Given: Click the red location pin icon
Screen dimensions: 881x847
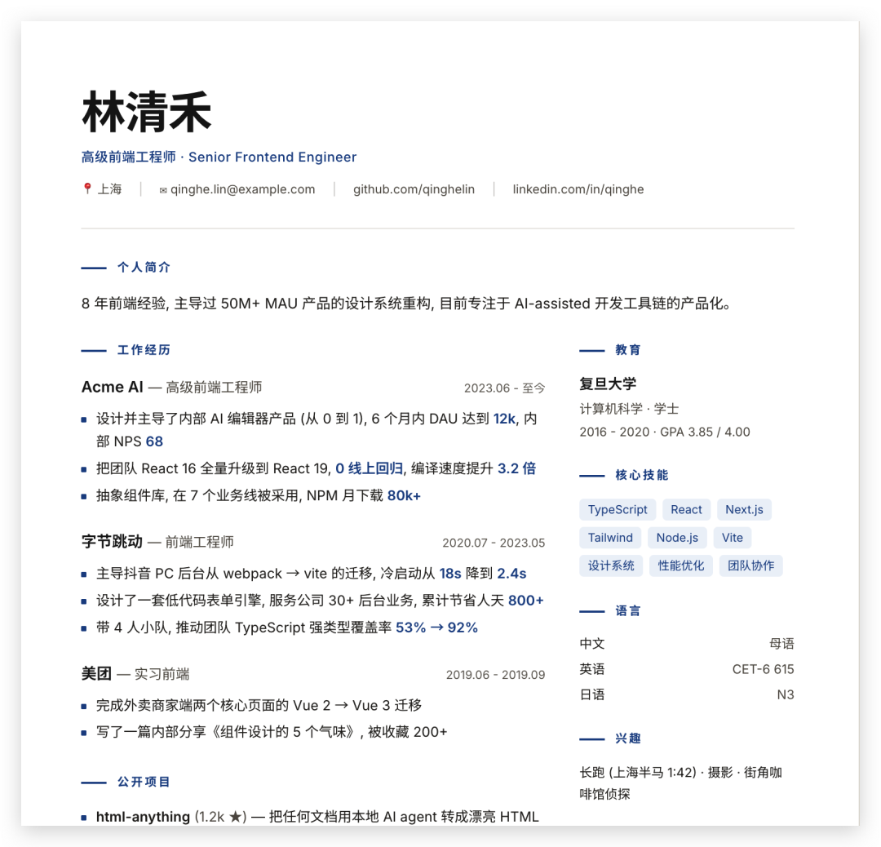Looking at the screenshot, I should 87,188.
